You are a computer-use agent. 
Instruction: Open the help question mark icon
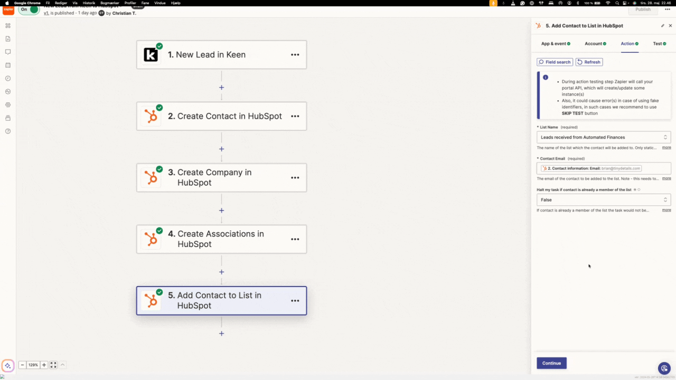pos(8,131)
